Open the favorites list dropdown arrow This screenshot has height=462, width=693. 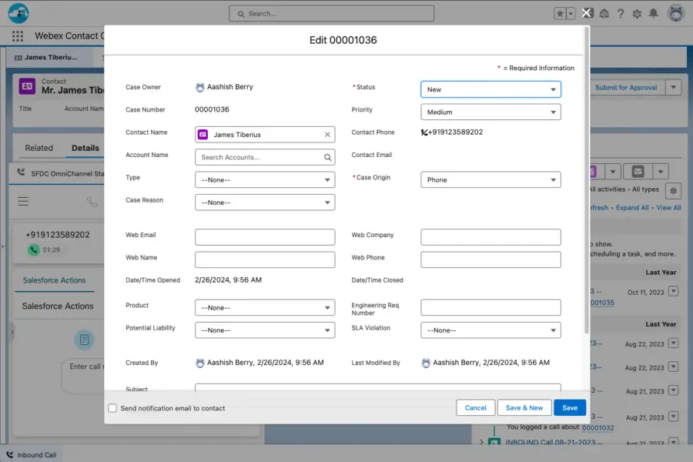[x=571, y=14]
